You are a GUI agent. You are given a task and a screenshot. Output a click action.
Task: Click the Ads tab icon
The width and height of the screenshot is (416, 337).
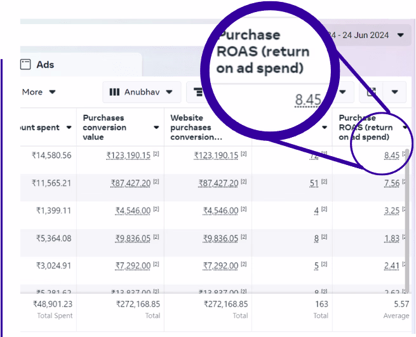point(25,64)
